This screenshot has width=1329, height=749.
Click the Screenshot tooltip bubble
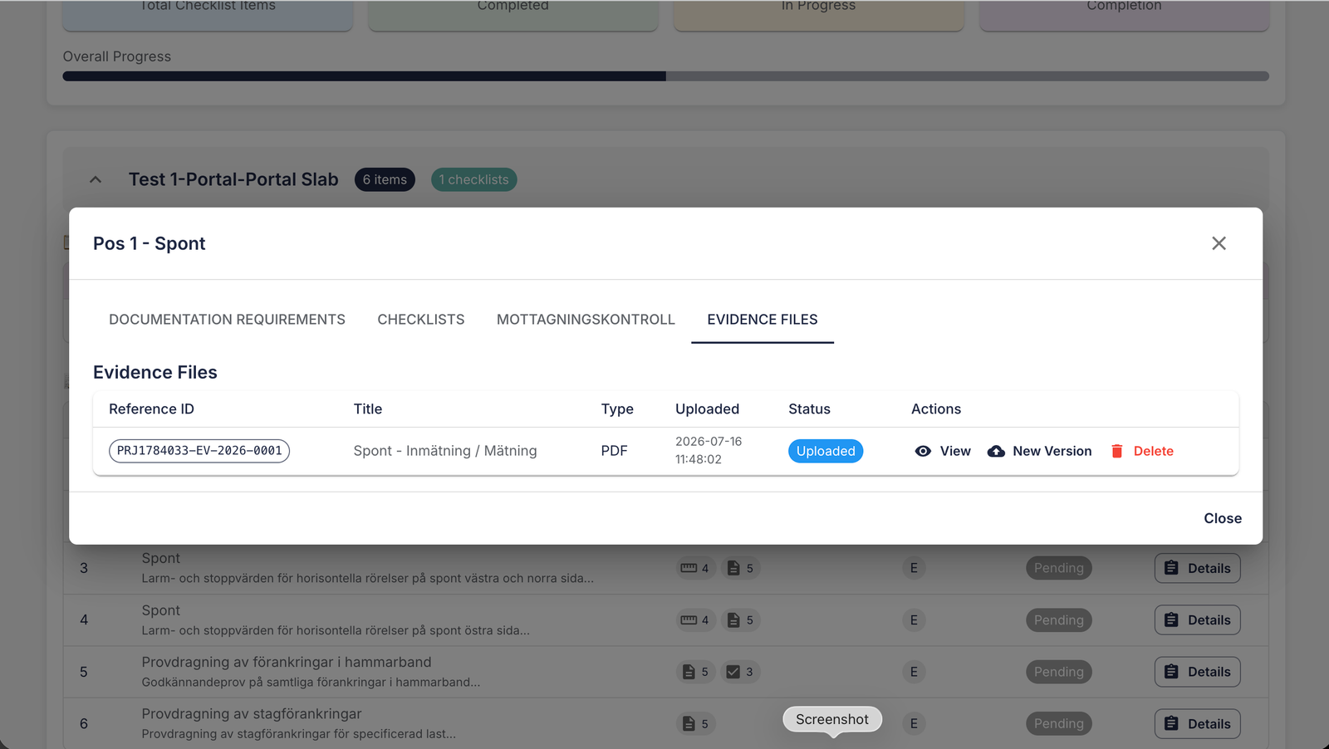coord(832,719)
